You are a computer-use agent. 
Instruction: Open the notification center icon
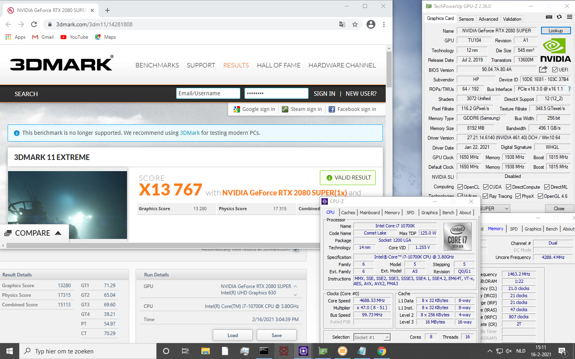click(x=562, y=351)
